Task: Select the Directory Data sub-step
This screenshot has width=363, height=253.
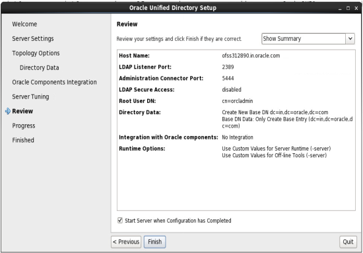Action: pos(40,67)
